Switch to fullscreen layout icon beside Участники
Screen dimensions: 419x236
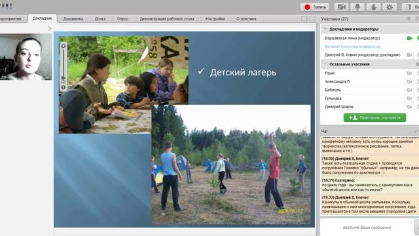[312, 19]
